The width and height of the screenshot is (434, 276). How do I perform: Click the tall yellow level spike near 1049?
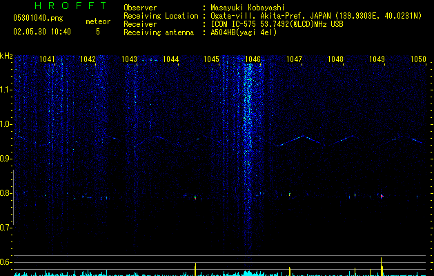(382, 266)
